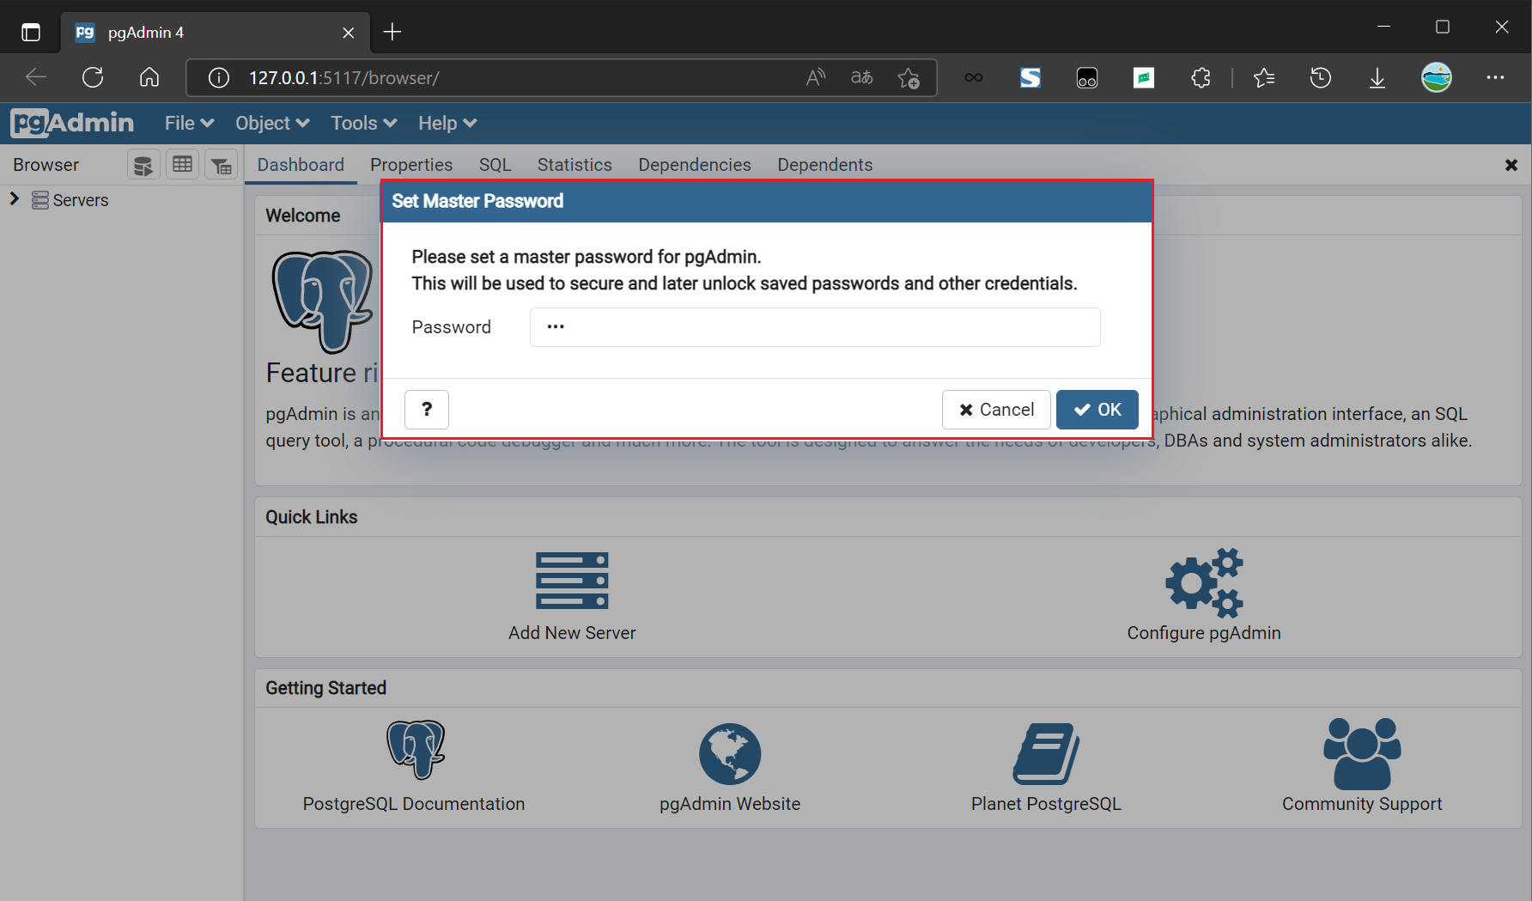Open the browser Extensions puzzle icon
1532x901 pixels.
[1201, 78]
